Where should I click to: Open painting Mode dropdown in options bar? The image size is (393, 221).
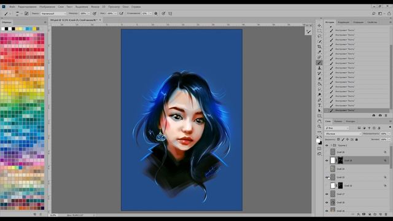tap(53, 14)
